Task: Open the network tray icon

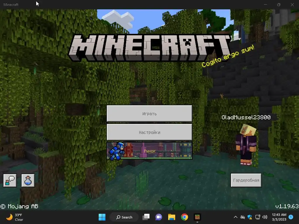Action: (x=258, y=217)
